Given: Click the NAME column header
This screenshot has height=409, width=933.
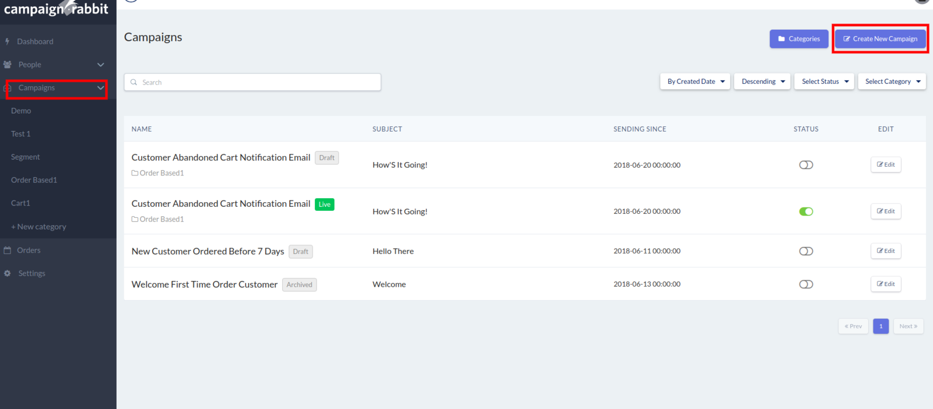Looking at the screenshot, I should point(142,129).
